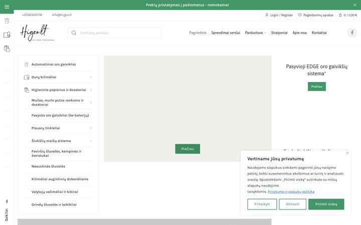Click the Higeo.lt logo
This screenshot has height=225, width=361.
37,32
